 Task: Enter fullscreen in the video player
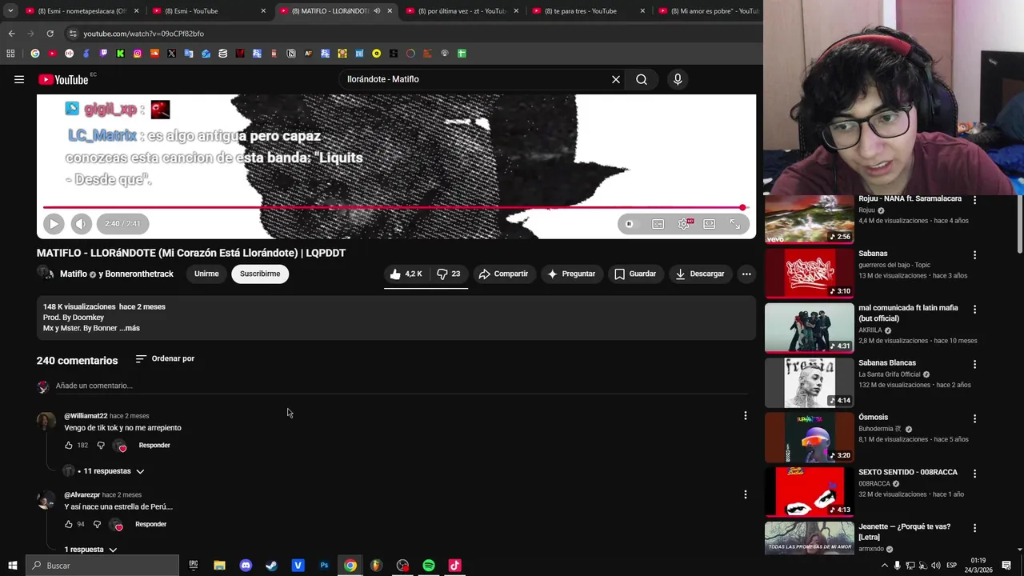[735, 224]
